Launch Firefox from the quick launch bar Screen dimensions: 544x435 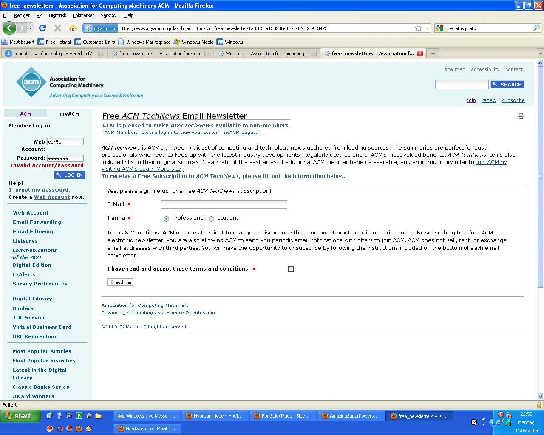[x=79, y=429]
